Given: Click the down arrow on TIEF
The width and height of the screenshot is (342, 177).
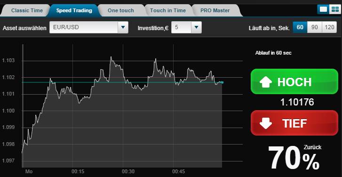Looking at the screenshot, I should coord(266,123).
